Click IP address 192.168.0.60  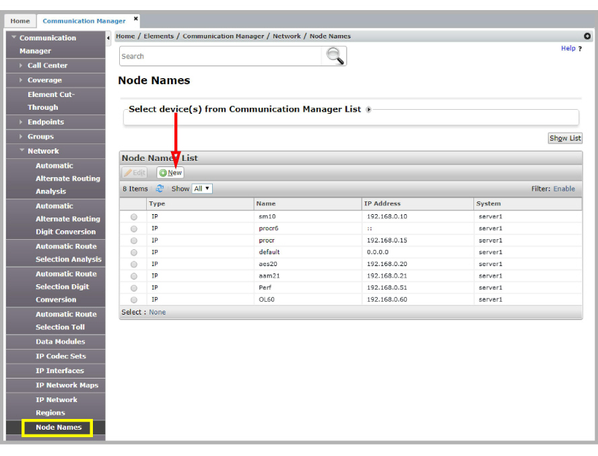pyautogui.click(x=387, y=300)
